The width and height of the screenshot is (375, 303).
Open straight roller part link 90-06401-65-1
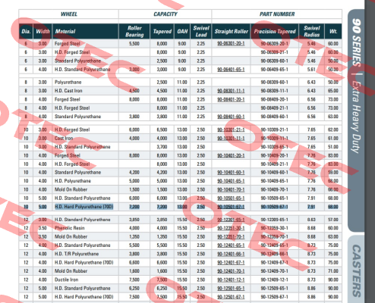pos(231,70)
